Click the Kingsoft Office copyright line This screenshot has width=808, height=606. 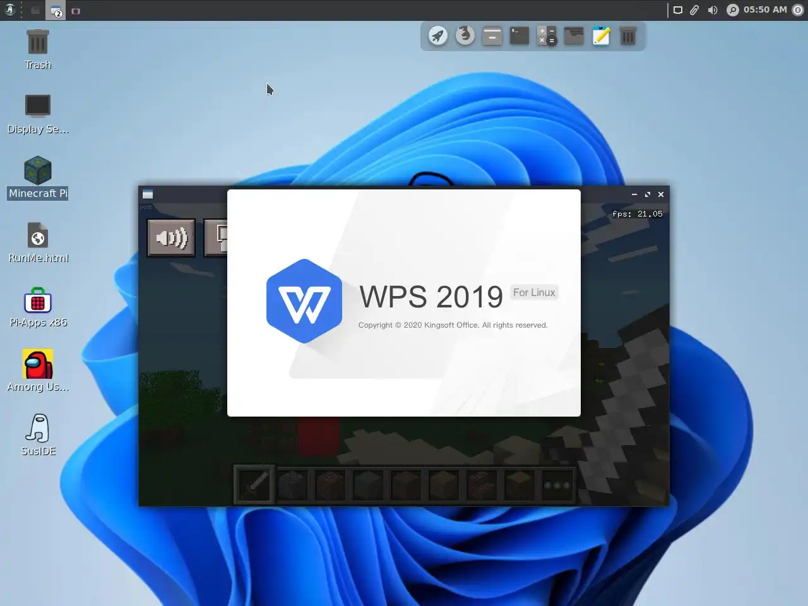(x=453, y=325)
